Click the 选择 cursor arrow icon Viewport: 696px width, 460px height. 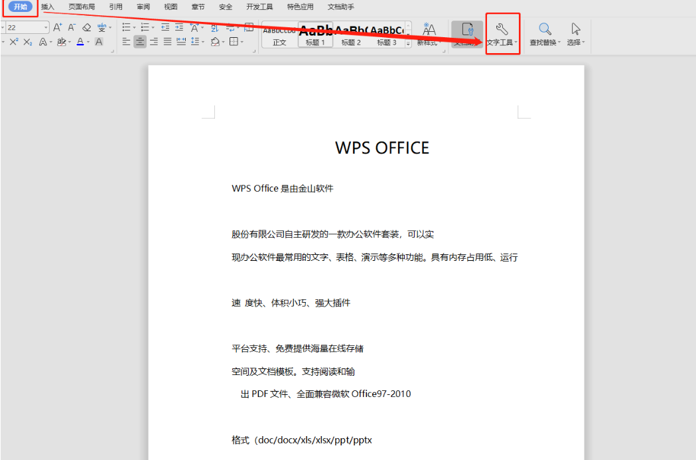[575, 29]
